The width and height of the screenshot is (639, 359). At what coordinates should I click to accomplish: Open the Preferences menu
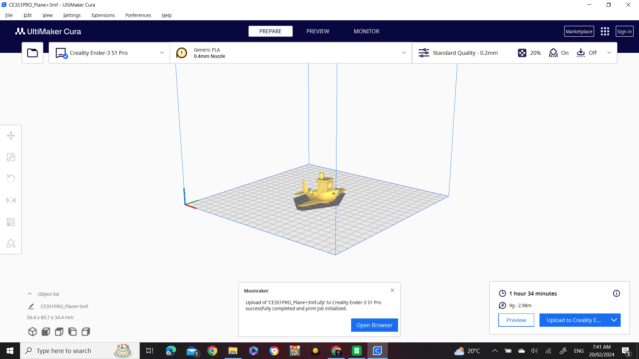click(x=138, y=15)
